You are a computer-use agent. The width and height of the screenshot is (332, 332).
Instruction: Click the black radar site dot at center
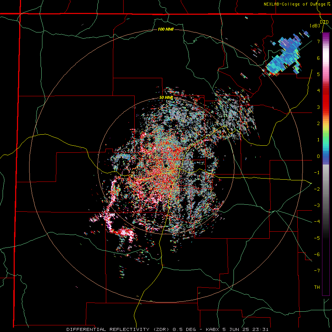(x=166, y=166)
